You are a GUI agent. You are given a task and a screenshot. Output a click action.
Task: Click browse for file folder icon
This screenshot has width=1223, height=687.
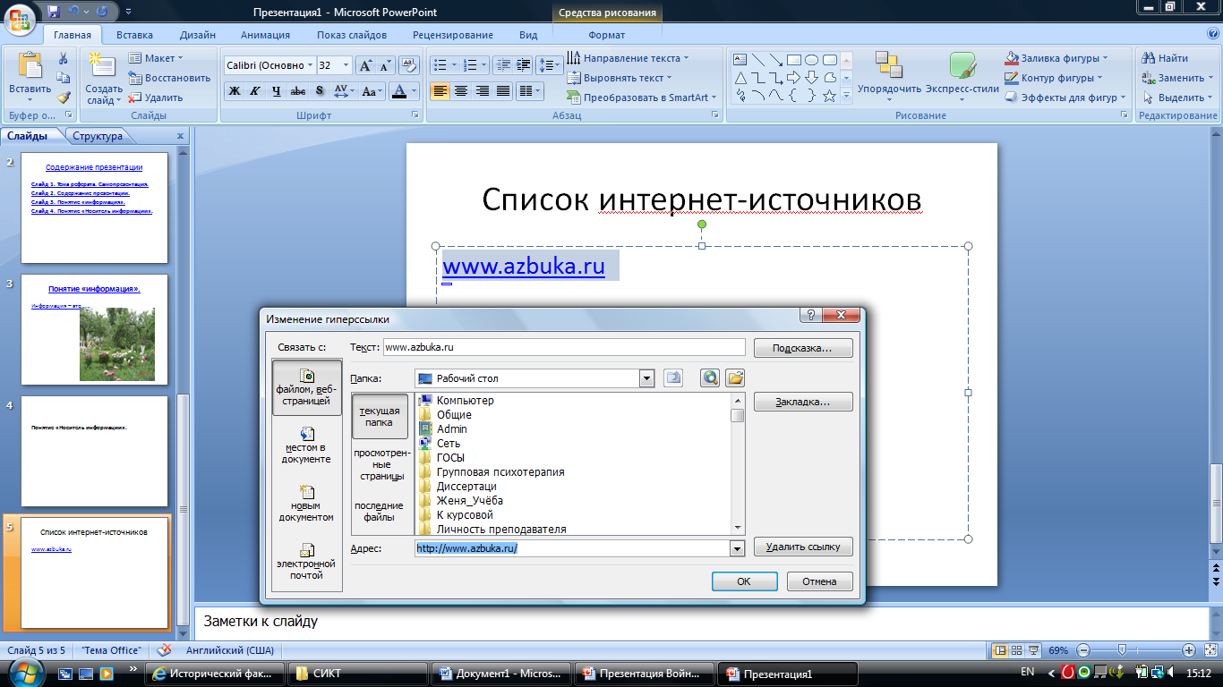tap(736, 378)
